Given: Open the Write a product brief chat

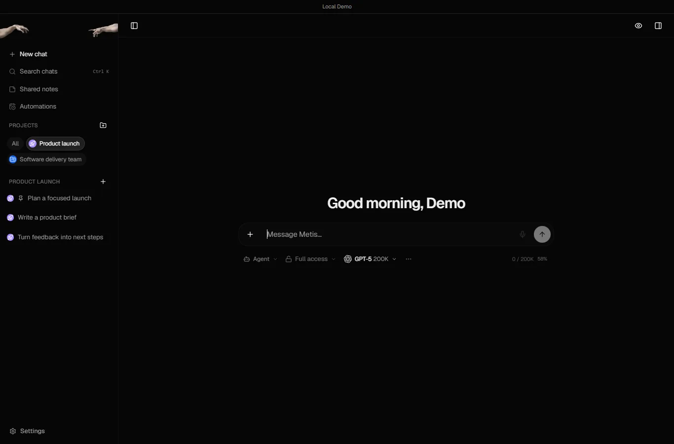Looking at the screenshot, I should (59, 218).
